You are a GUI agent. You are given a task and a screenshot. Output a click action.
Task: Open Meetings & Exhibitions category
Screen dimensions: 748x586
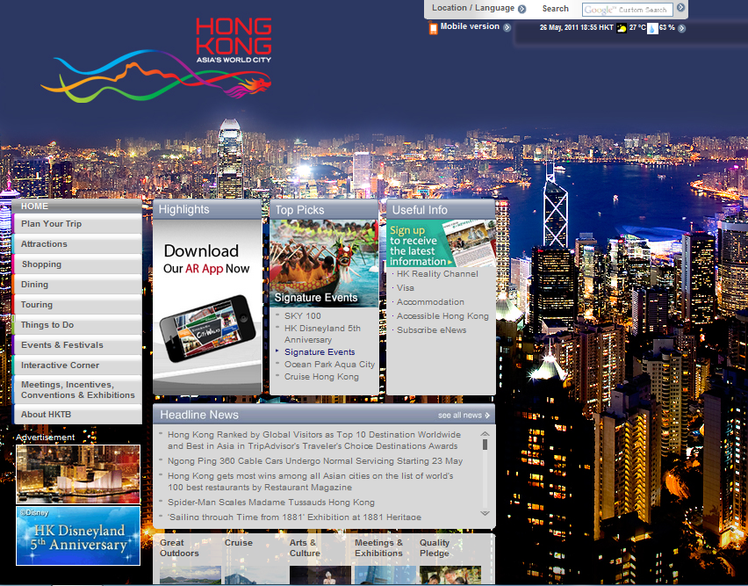coord(378,548)
